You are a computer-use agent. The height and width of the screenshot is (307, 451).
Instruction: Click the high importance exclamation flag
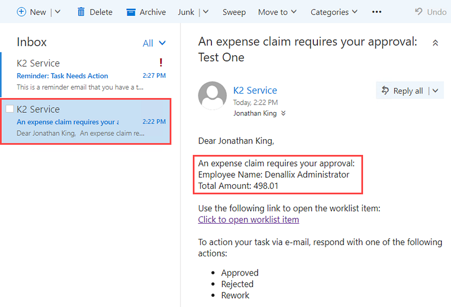coord(161,63)
